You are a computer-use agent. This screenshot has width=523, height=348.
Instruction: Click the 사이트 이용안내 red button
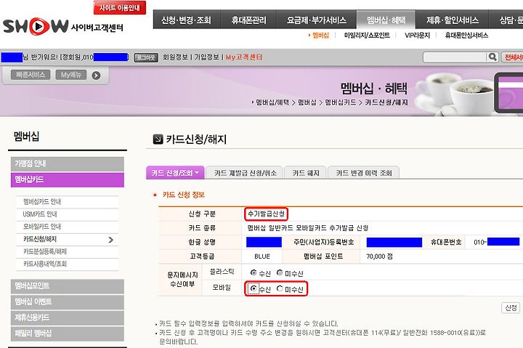click(120, 8)
